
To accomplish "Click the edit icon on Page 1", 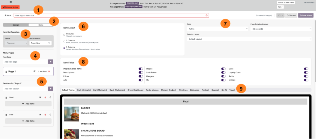I will coord(34,71).
